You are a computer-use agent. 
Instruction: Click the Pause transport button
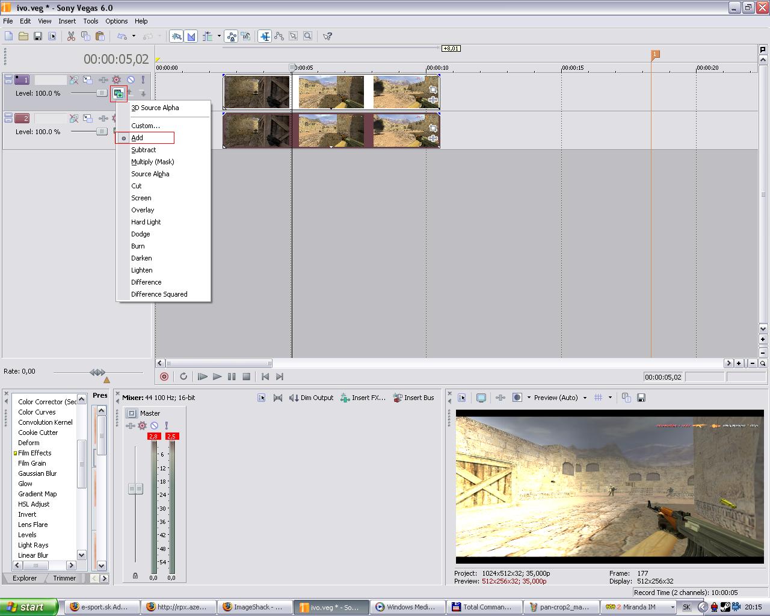click(x=232, y=377)
